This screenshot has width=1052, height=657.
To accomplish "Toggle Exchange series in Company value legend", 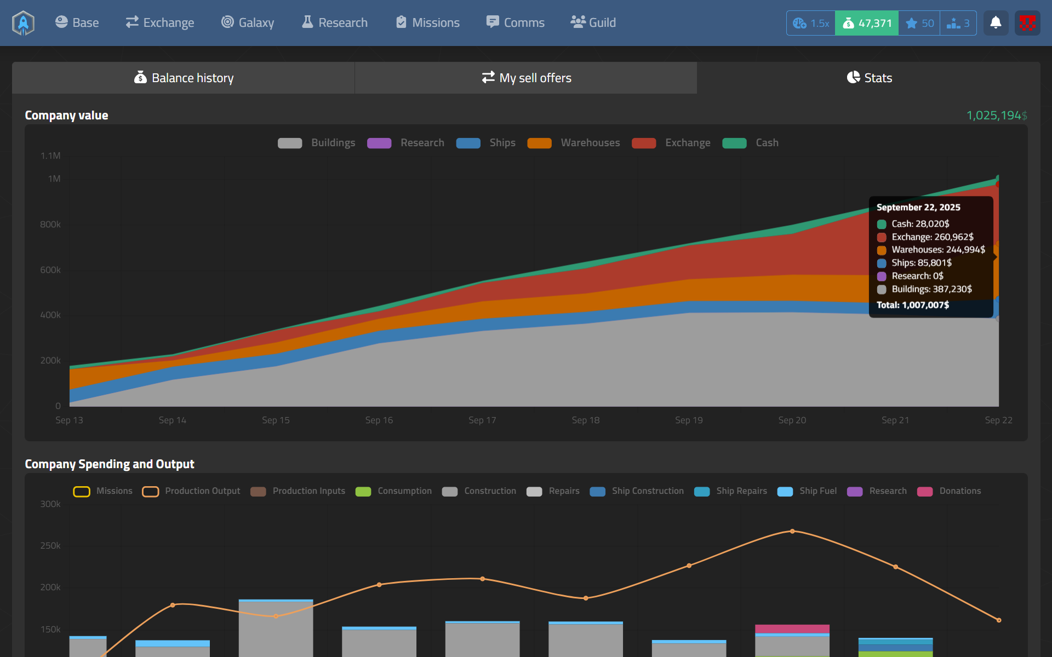I will pos(671,143).
